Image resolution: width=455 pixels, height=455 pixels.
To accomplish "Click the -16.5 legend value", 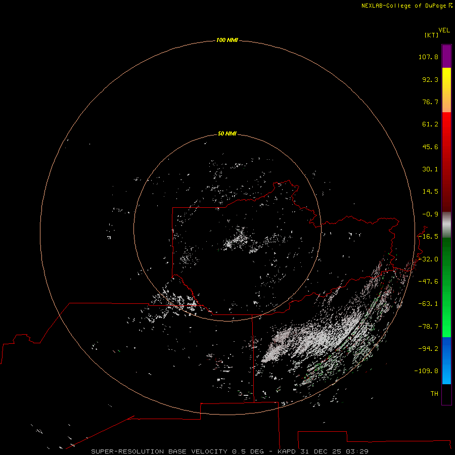I will pyautogui.click(x=428, y=237).
